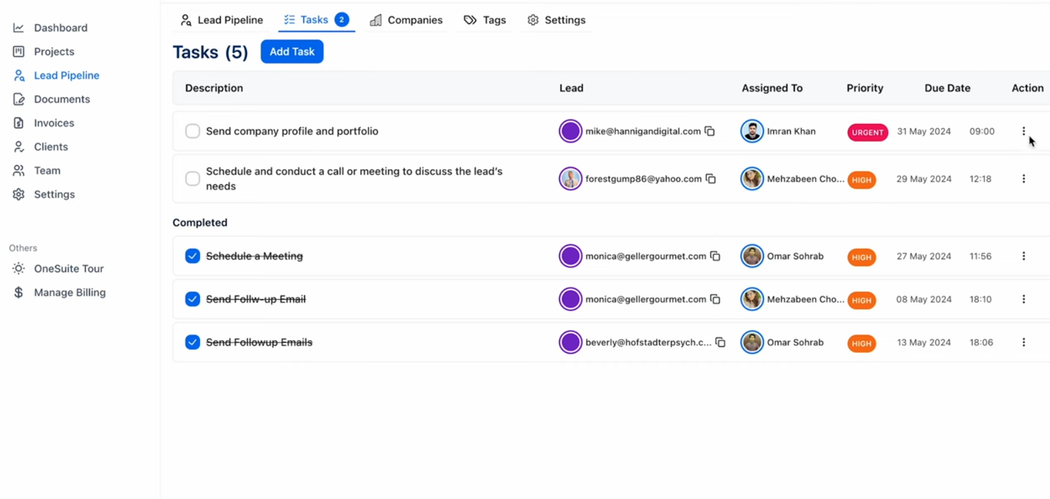
Task: Open Manage Billing
Action: pyautogui.click(x=70, y=292)
